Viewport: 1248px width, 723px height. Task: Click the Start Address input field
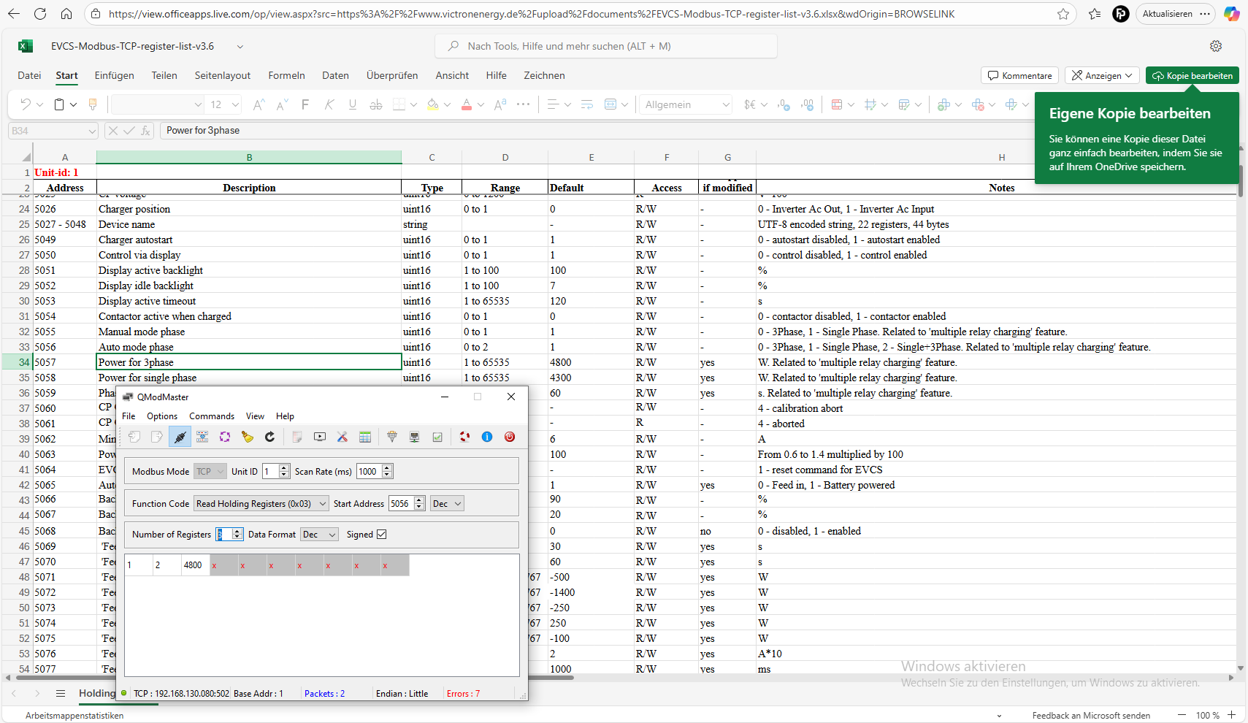point(401,503)
